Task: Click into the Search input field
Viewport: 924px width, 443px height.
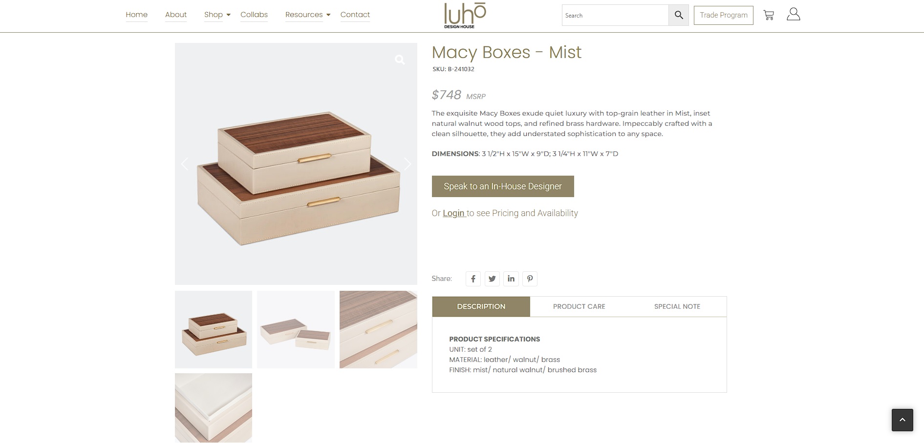Action: point(615,15)
